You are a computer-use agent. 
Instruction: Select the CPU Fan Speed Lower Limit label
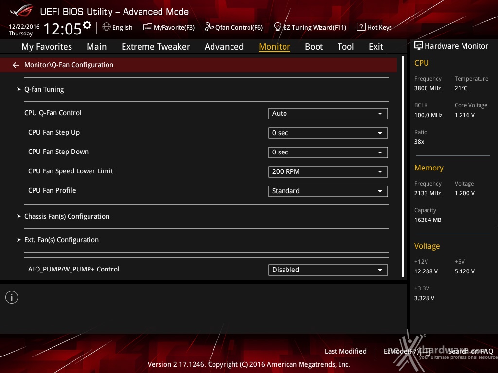click(x=71, y=171)
